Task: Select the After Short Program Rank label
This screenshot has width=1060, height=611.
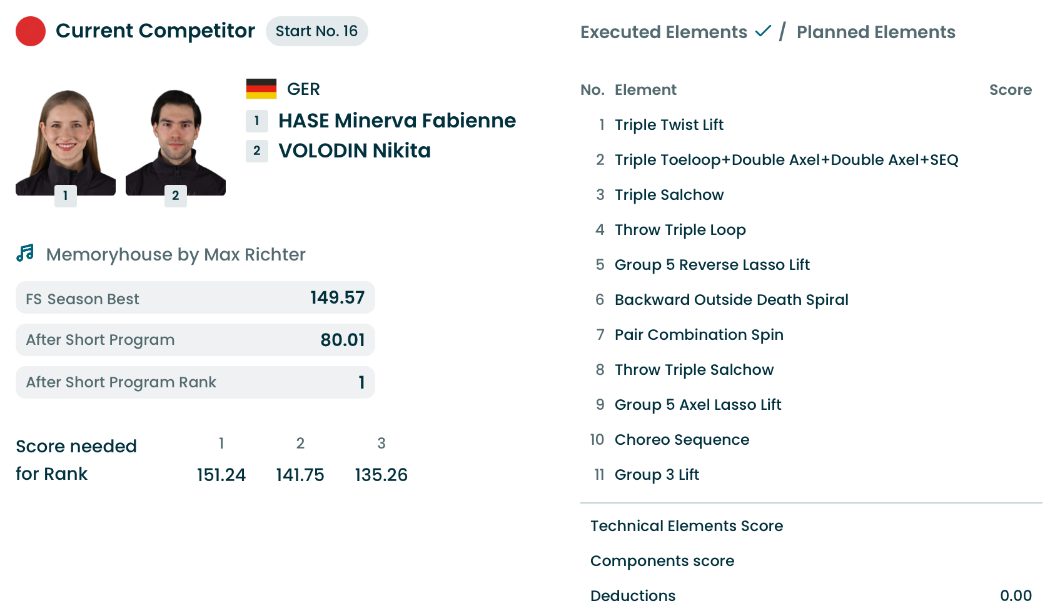Action: 121,382
